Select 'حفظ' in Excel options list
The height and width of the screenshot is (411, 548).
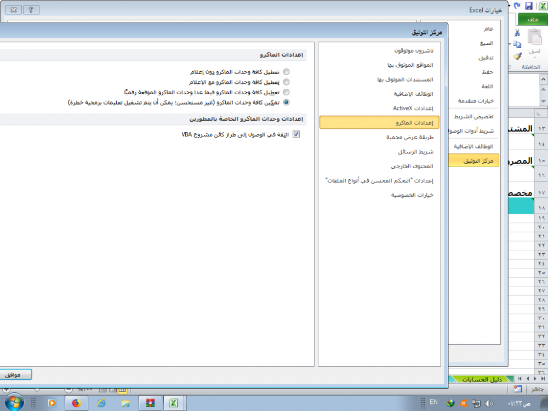coord(488,72)
